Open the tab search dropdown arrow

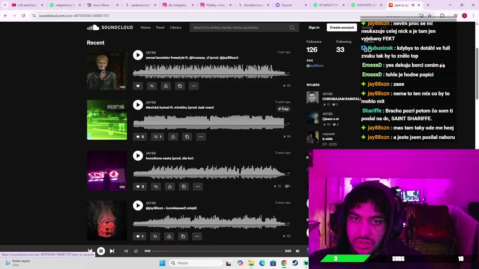click(5, 5)
